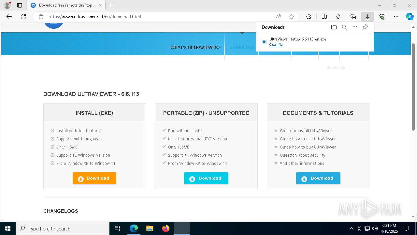
Task: Open network status tray icon
Action: [x=367, y=228]
